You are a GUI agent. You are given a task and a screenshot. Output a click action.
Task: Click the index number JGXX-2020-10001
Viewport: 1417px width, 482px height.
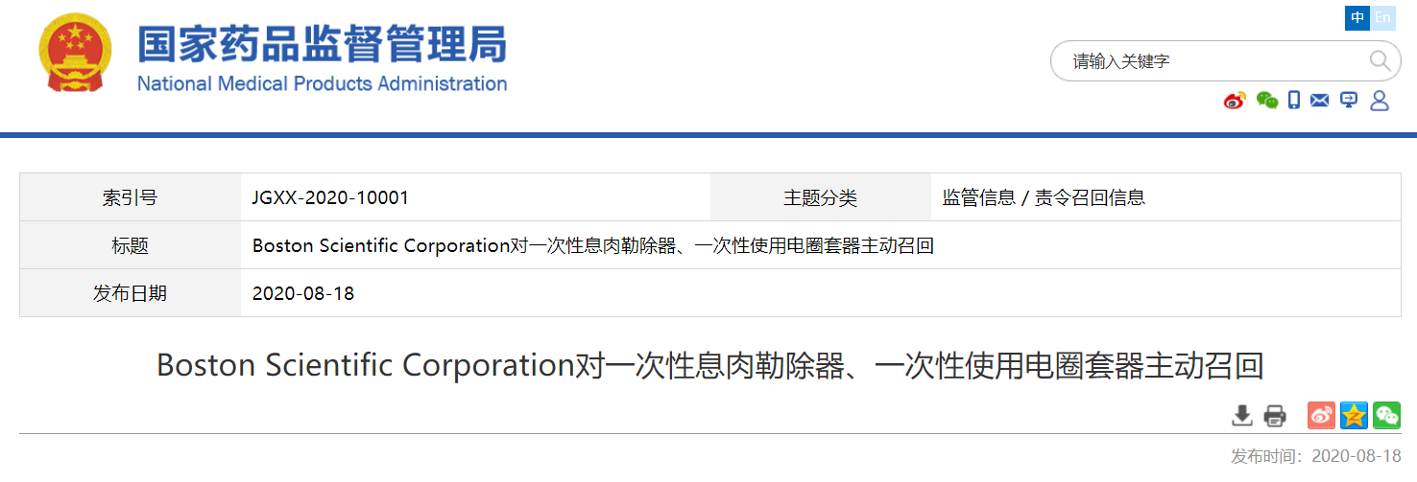330,197
